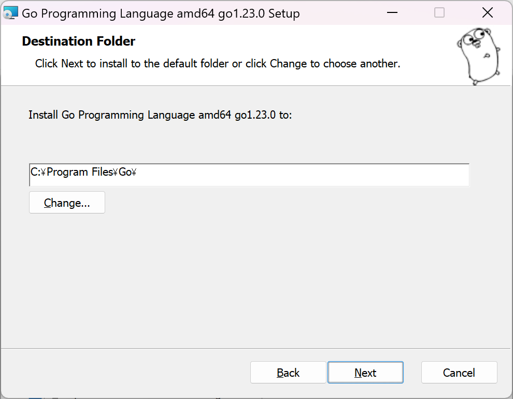Viewport: 513px width, 399px height.
Task: Close the Go Setup window with X
Action: click(x=487, y=13)
